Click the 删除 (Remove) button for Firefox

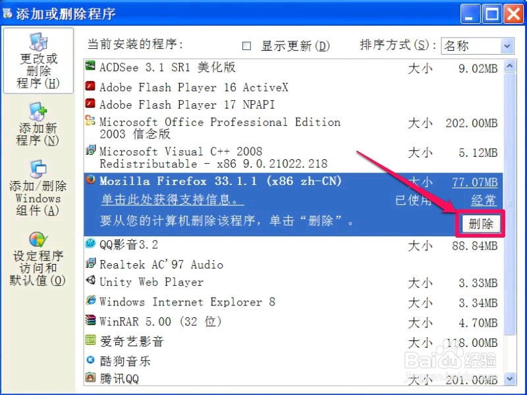(481, 224)
